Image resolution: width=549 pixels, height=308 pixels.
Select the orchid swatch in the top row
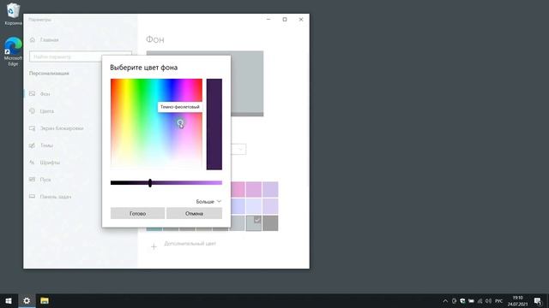[x=254, y=189]
